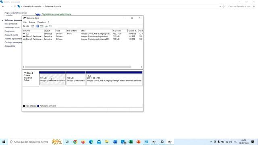Click the 465,15 GB capacity cell

click(x=117, y=33)
